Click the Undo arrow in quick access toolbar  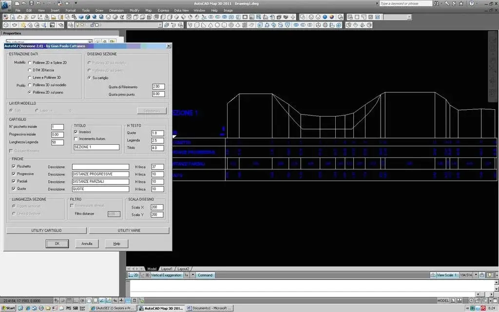click(x=38, y=3)
